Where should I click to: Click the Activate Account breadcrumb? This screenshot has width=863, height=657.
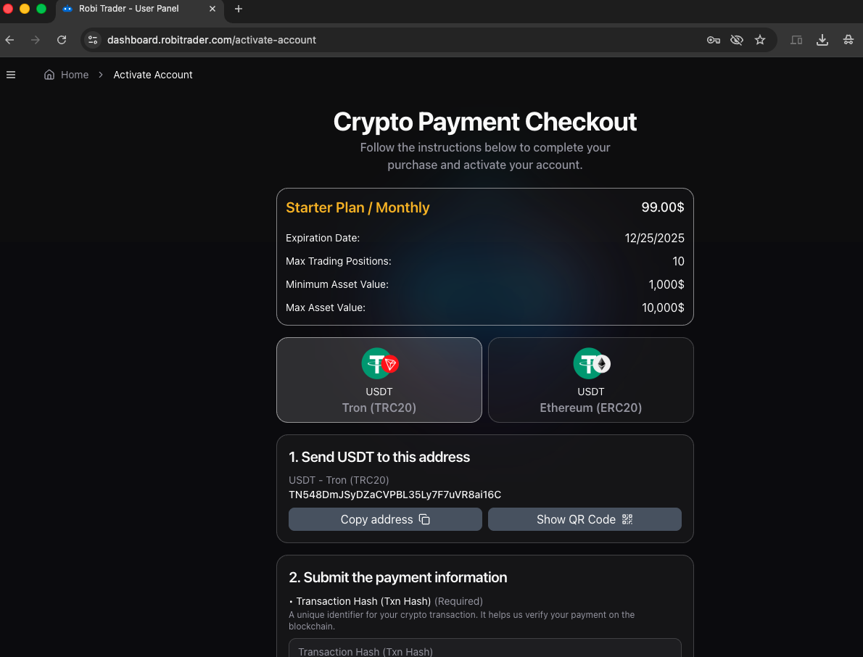[x=153, y=75]
